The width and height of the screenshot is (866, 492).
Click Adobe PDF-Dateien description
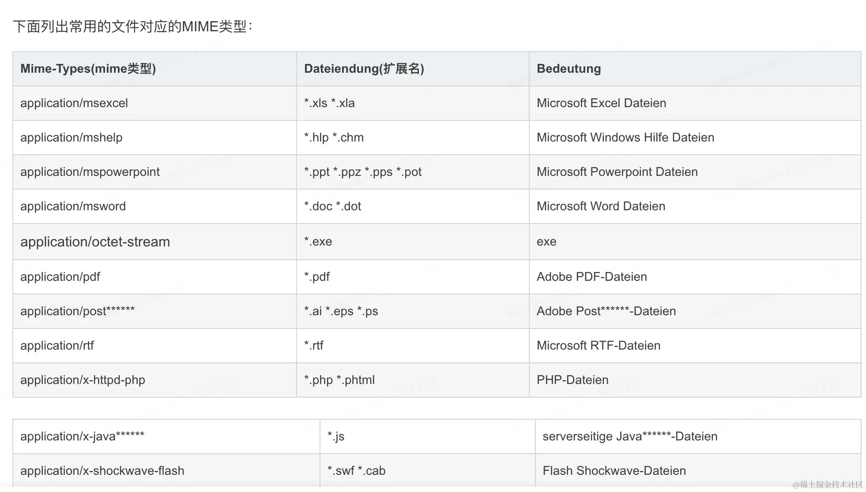tap(591, 277)
